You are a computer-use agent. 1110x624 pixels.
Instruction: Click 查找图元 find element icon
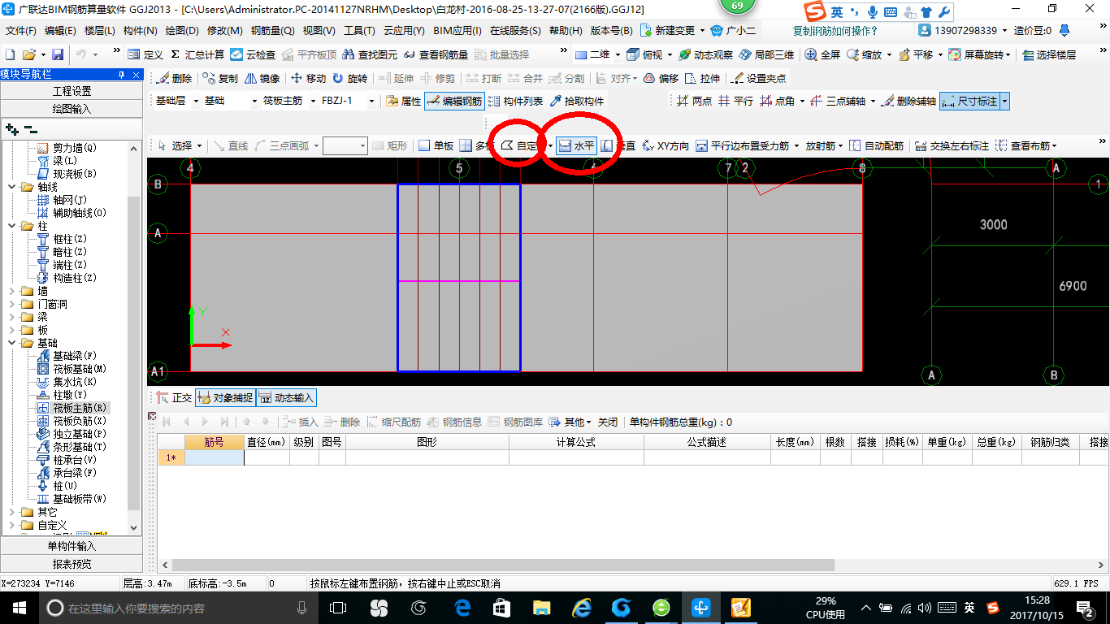coord(370,54)
